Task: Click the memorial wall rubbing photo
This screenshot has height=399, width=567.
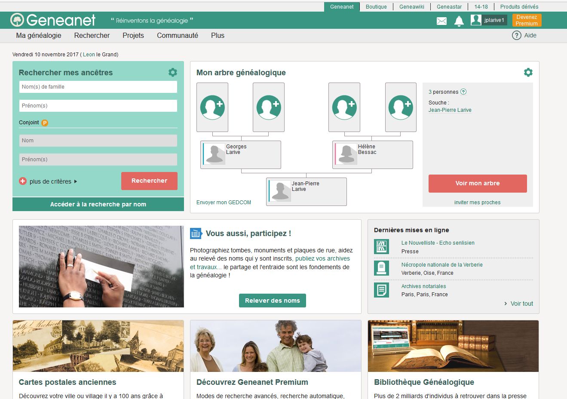Action: pyautogui.click(x=101, y=267)
